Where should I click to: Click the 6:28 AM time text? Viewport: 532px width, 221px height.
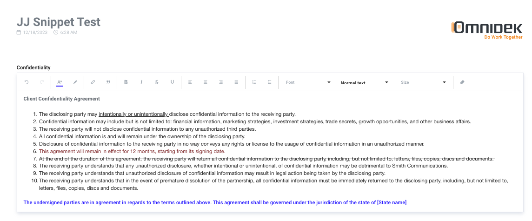(68, 33)
